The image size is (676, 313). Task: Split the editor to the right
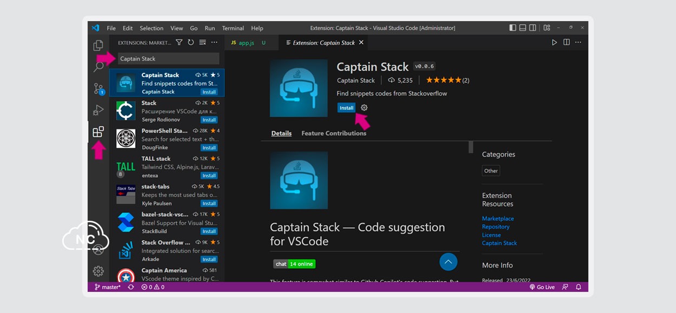pos(566,43)
